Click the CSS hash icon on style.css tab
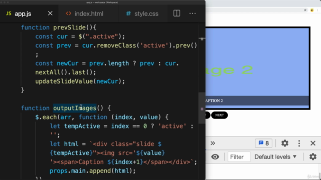Image resolution: width=321 pixels, height=180 pixels. coord(128,13)
